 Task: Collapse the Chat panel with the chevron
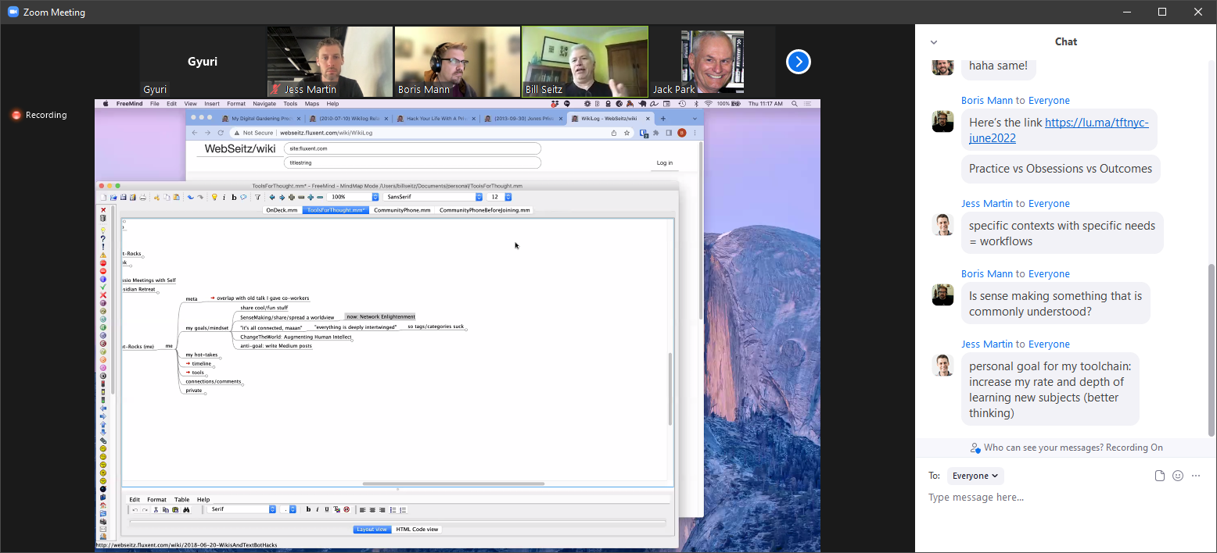[x=933, y=42]
